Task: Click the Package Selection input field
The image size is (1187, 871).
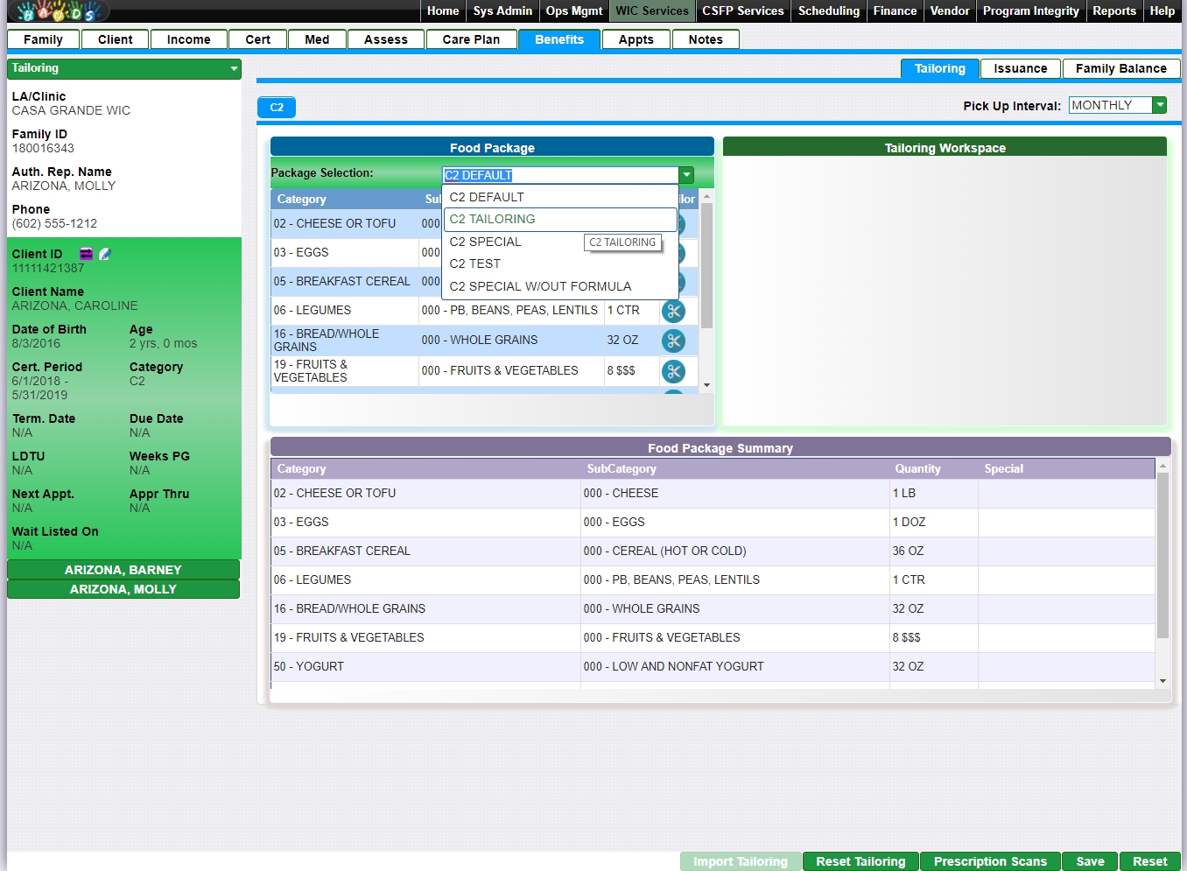Action: (560, 175)
